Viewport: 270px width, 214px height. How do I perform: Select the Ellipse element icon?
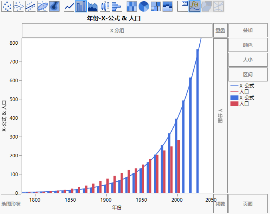click(x=43, y=6)
